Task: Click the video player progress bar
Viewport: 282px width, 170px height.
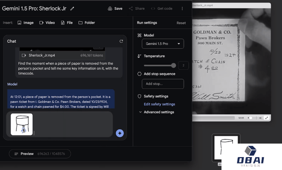Action: [214, 118]
